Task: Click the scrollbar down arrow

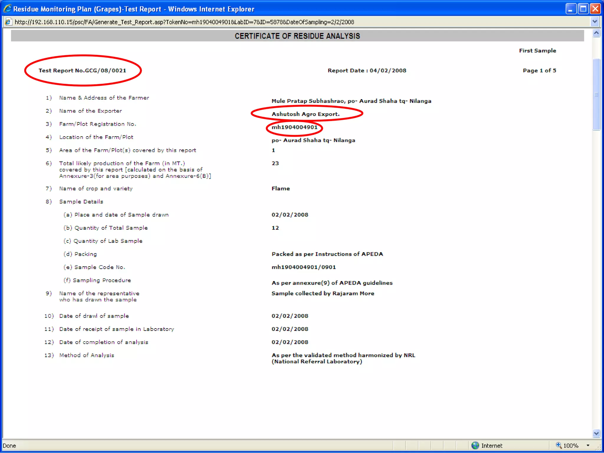Action: point(596,433)
